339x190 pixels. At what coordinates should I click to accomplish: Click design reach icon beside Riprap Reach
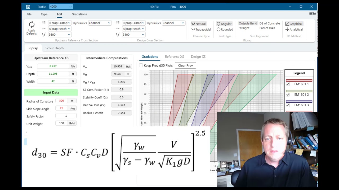pos(118,29)
